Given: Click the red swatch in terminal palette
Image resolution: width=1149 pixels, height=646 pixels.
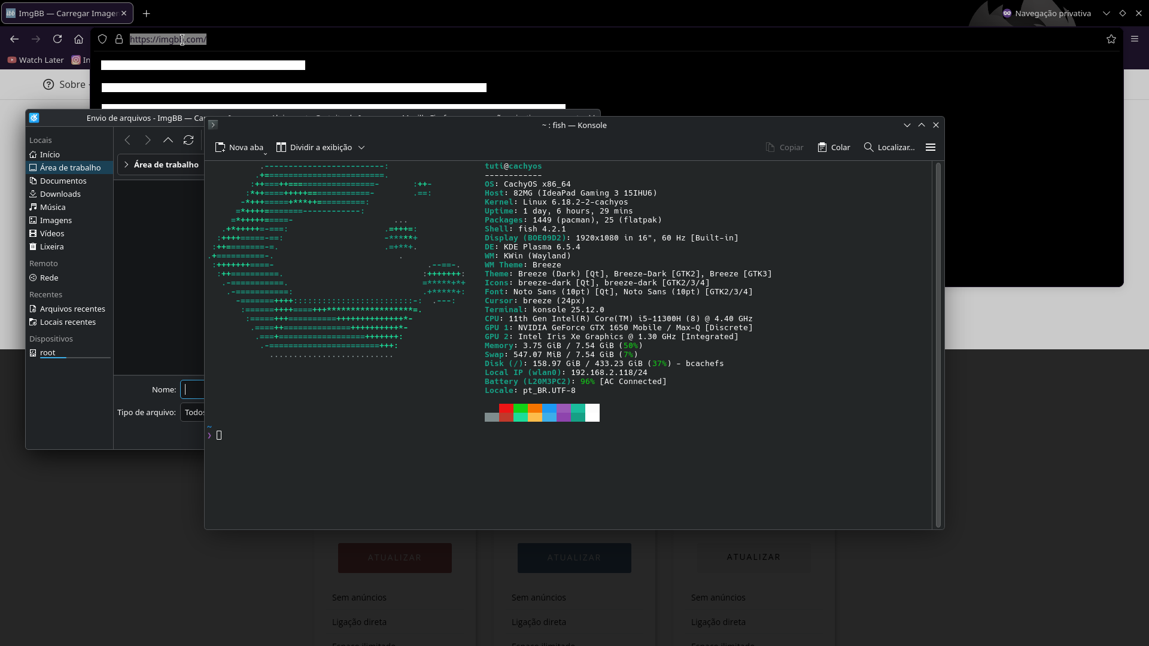Looking at the screenshot, I should [x=506, y=409].
